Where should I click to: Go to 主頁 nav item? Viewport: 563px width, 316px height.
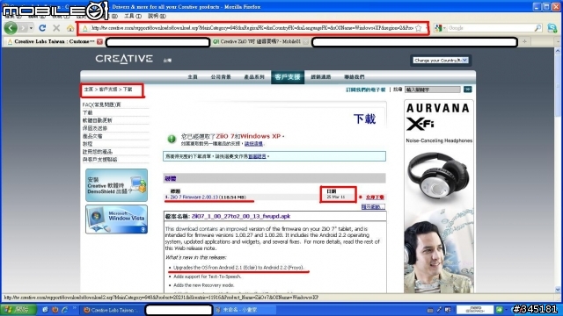193,77
